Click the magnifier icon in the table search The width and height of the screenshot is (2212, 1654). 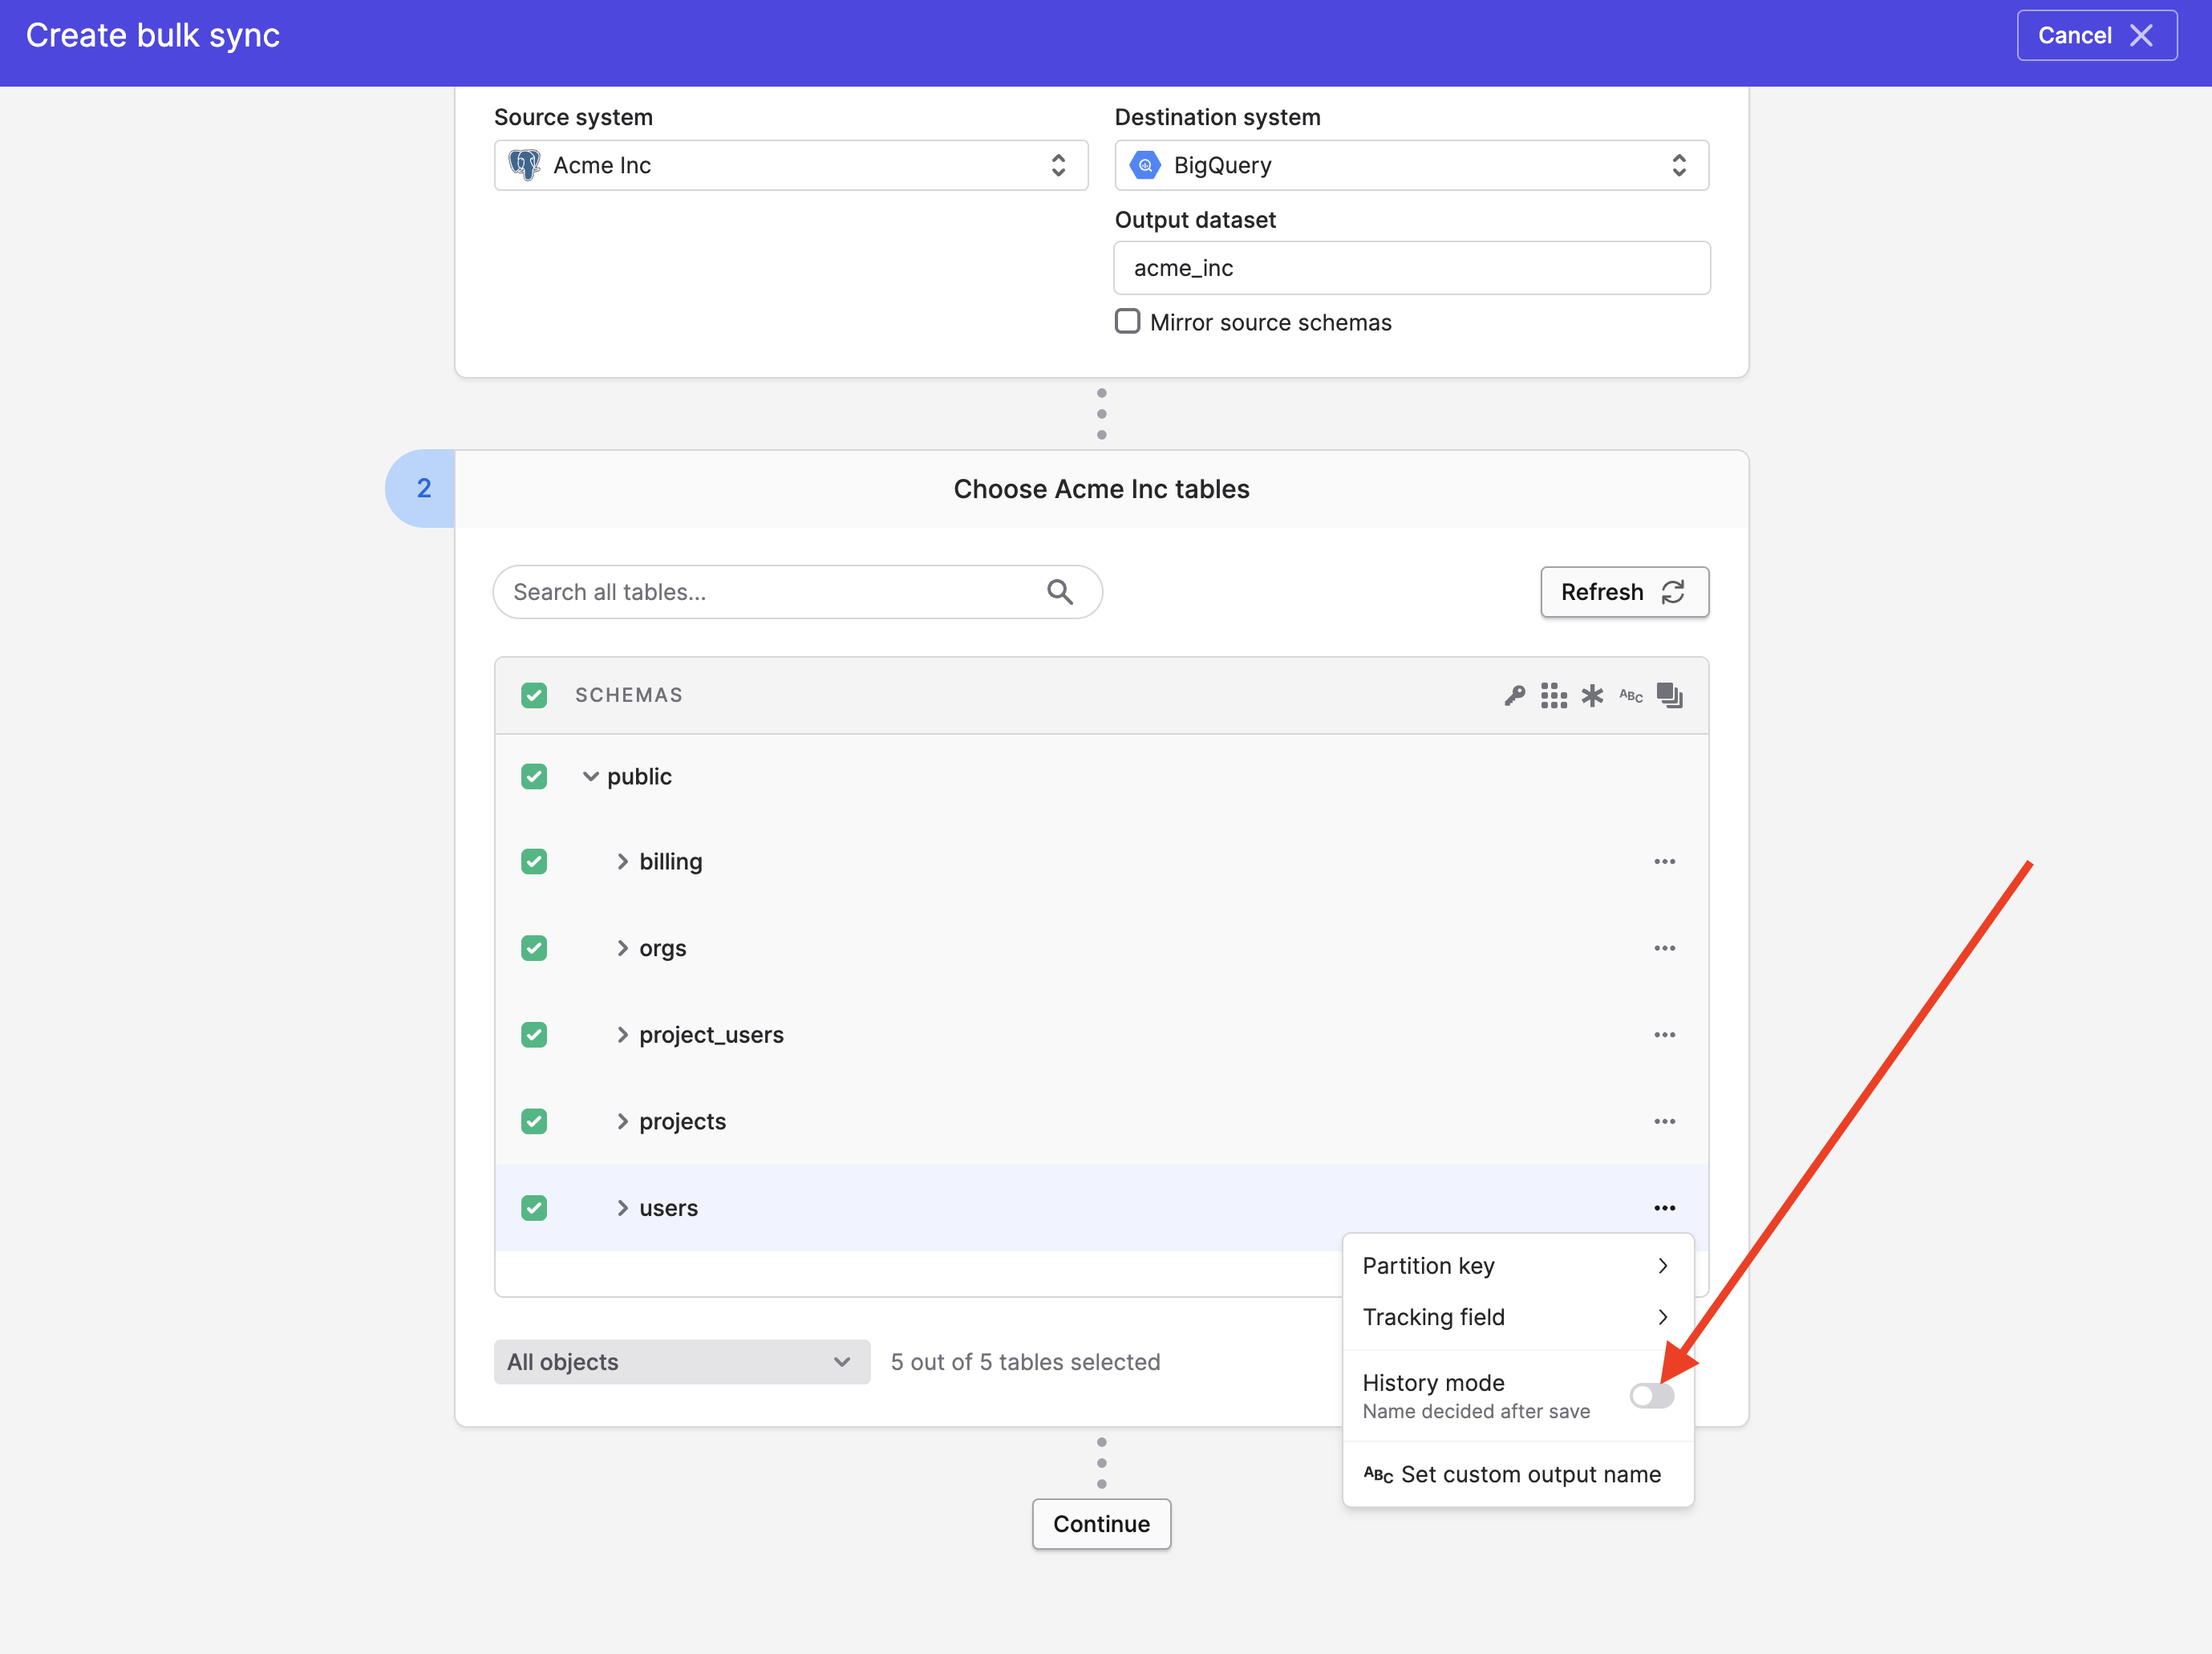tap(1060, 592)
